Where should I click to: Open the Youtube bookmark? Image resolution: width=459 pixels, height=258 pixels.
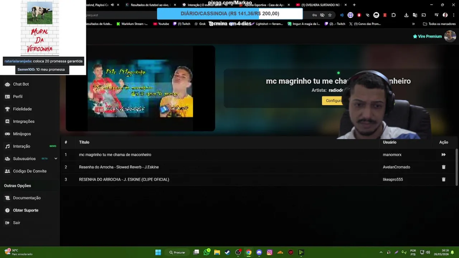click(161, 24)
